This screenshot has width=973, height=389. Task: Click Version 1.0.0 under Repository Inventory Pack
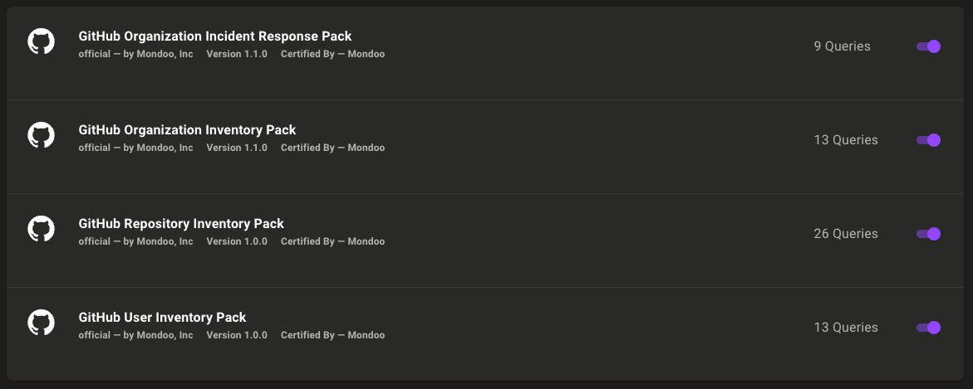[237, 241]
